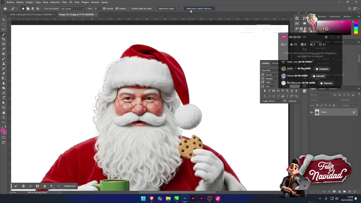The width and height of the screenshot is (361, 203).
Task: Open the Archivo menu
Action: pyautogui.click(x=10, y=2)
